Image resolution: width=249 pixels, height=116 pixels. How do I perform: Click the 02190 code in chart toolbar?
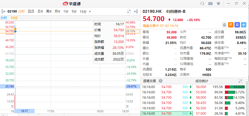[12, 11]
